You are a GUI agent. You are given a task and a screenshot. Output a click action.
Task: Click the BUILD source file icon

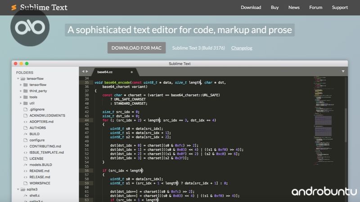pos(26,134)
